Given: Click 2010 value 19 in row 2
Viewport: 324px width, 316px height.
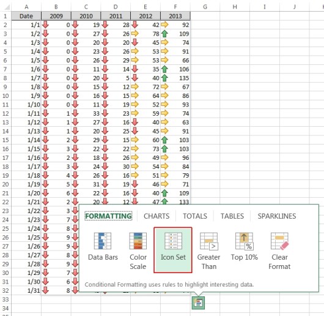Looking at the screenshot, I should (x=86, y=25).
